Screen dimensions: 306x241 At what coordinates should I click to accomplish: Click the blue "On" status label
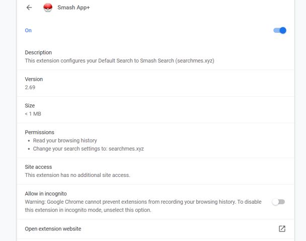point(28,30)
